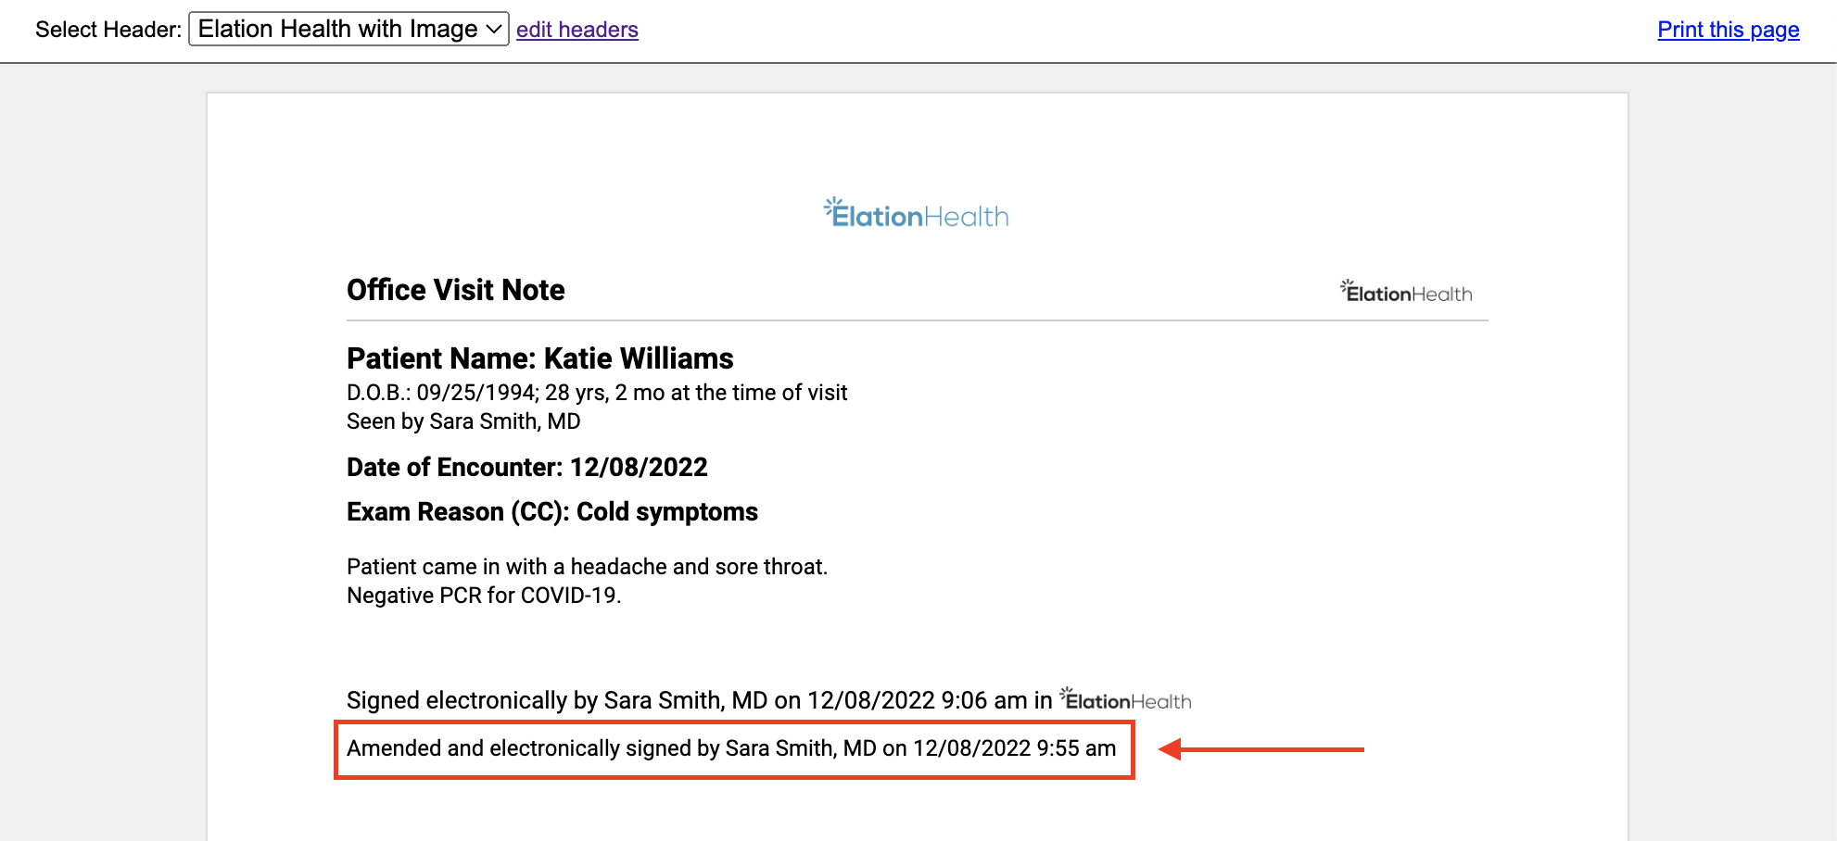
Task: Click the edit headers link
Action: click(x=576, y=30)
